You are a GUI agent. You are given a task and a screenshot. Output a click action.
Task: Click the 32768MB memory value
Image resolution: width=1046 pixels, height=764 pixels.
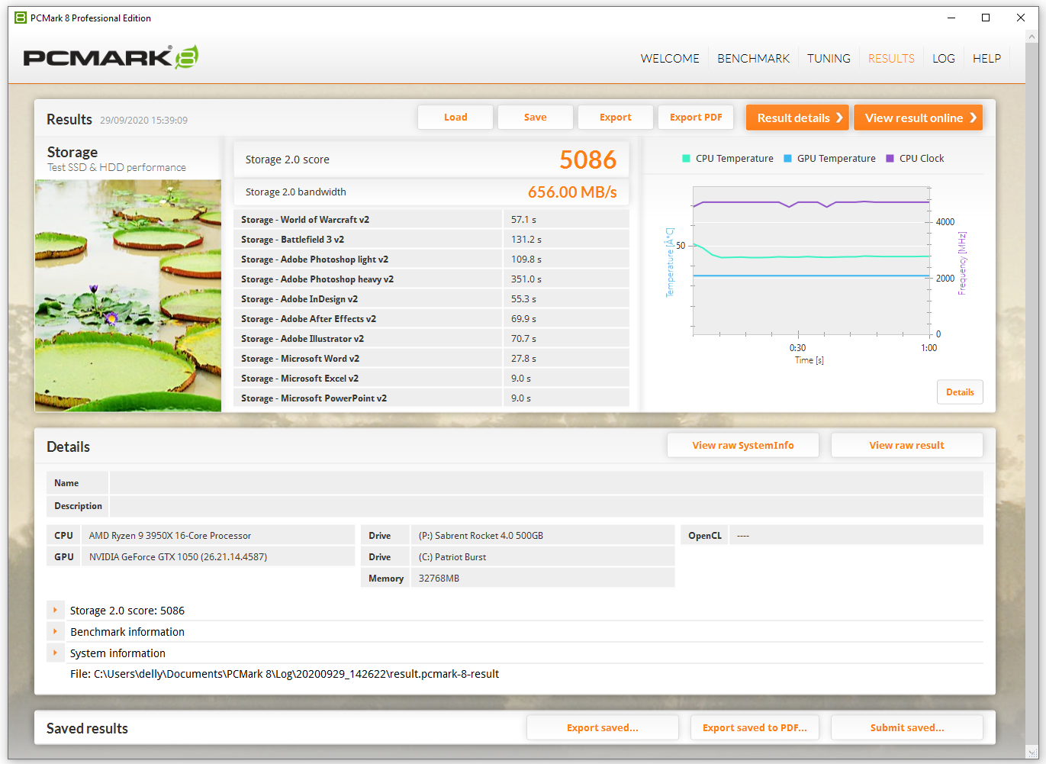pos(439,579)
